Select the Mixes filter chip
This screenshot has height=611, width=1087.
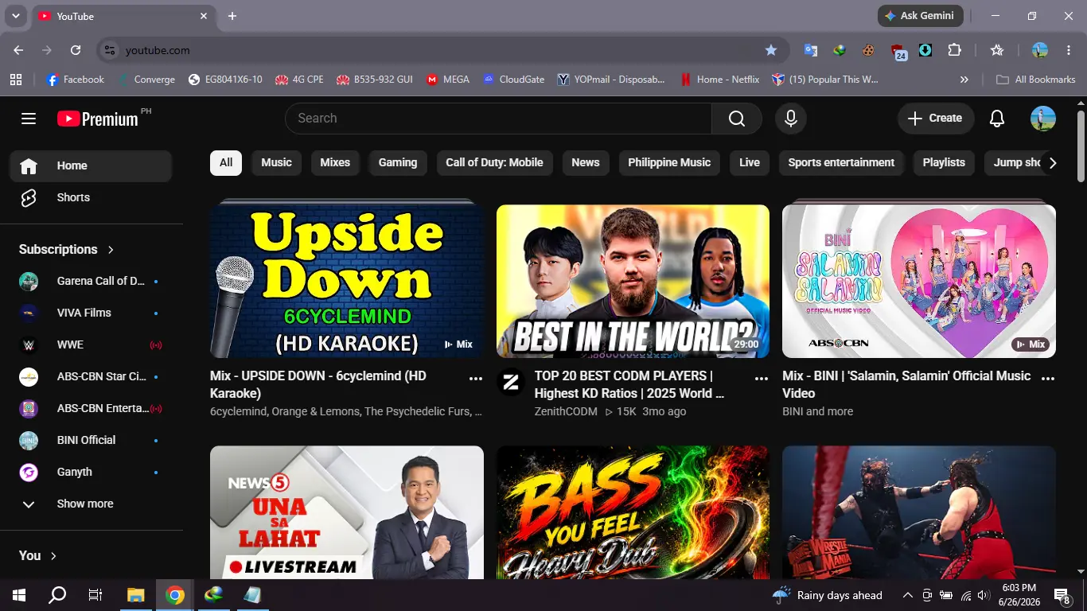coord(335,162)
